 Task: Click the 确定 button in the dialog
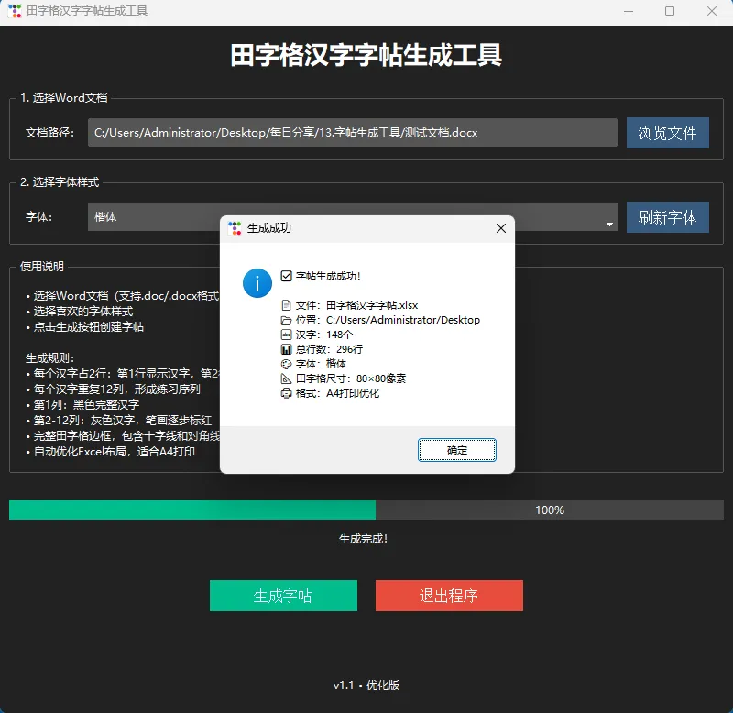pyautogui.click(x=456, y=450)
